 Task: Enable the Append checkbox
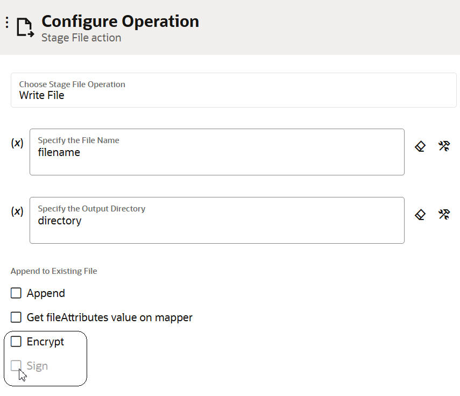click(16, 293)
